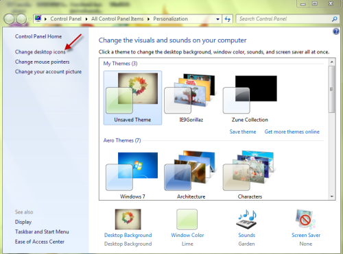Click the Aero Themes (7) group heading
This screenshot has width=343, height=254.
click(x=122, y=140)
